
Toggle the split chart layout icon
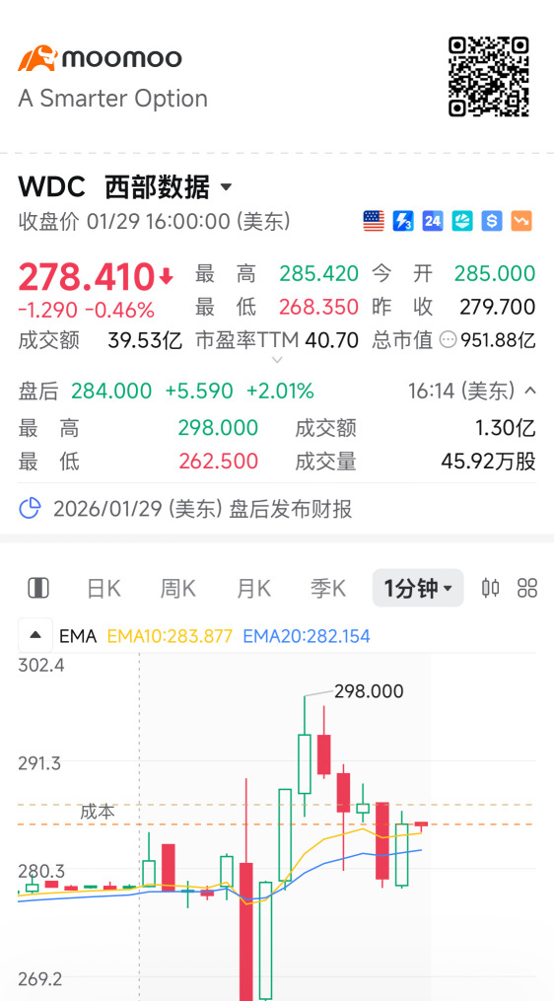pos(38,588)
